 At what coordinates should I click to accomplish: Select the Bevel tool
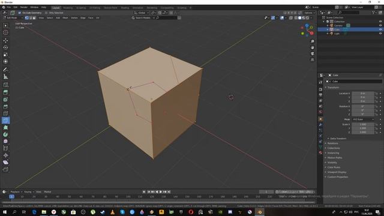point(5,107)
